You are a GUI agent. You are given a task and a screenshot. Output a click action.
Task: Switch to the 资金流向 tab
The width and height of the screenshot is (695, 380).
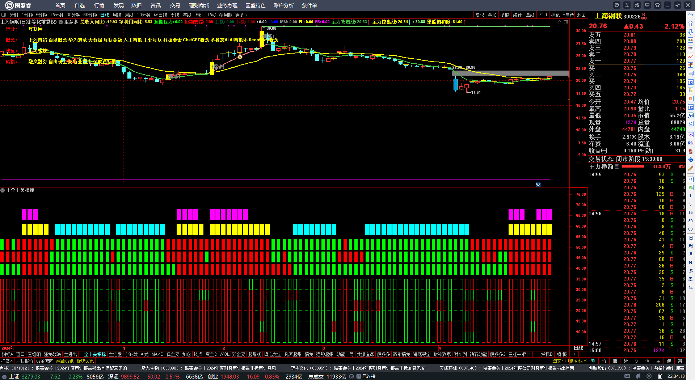45,361
